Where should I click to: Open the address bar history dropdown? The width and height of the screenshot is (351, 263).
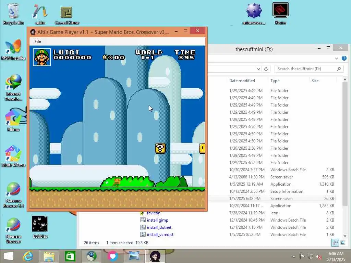[x=258, y=69]
